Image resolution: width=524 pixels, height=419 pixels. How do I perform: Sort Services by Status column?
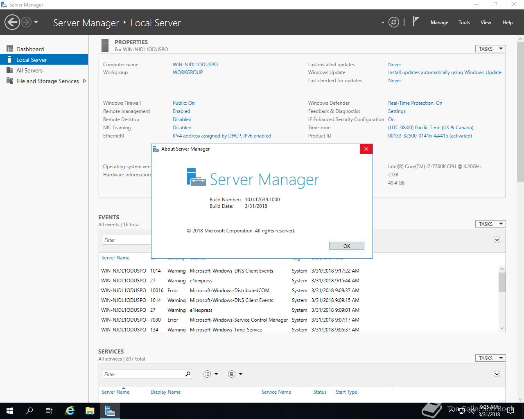[320, 392]
